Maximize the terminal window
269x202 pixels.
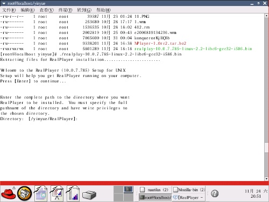pyautogui.click(x=258, y=3)
